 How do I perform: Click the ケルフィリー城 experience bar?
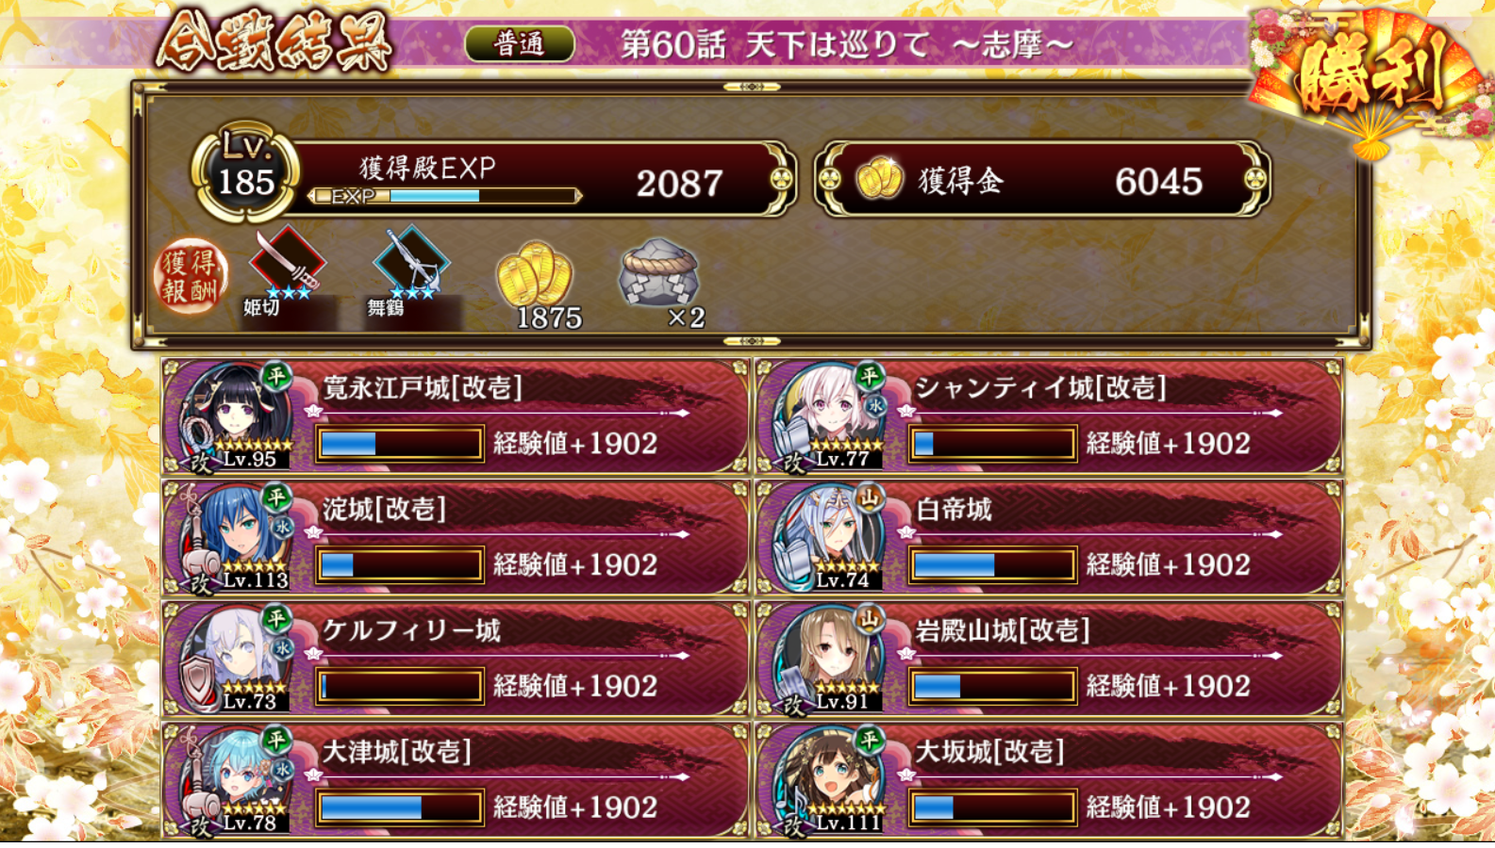click(x=400, y=685)
